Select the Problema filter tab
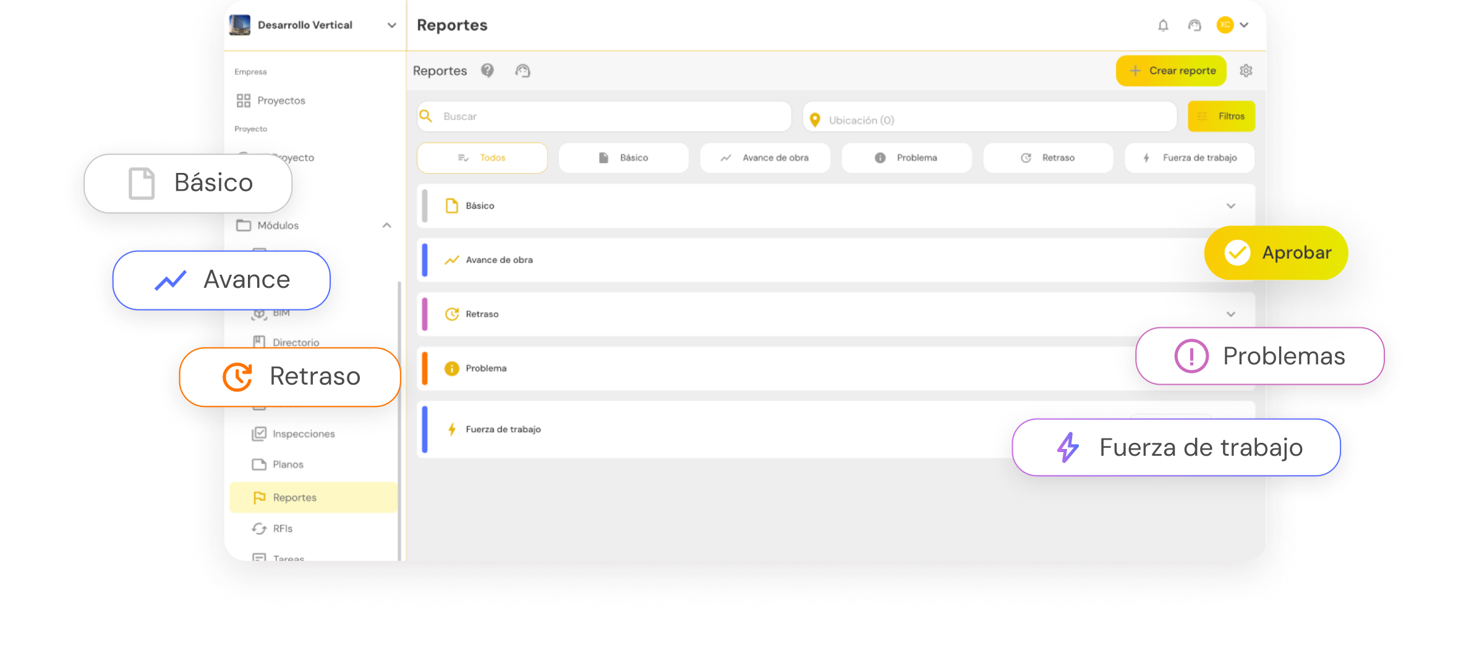 [x=906, y=158]
